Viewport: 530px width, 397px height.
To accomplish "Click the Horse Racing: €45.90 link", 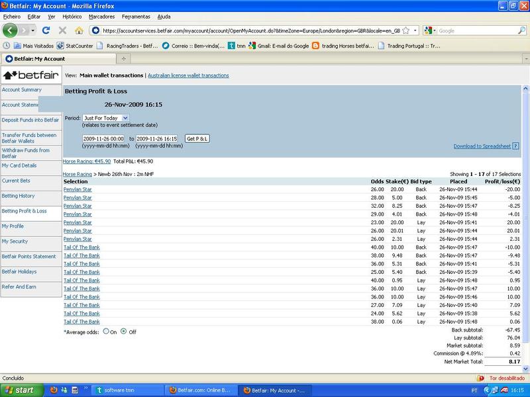I will pos(87,161).
